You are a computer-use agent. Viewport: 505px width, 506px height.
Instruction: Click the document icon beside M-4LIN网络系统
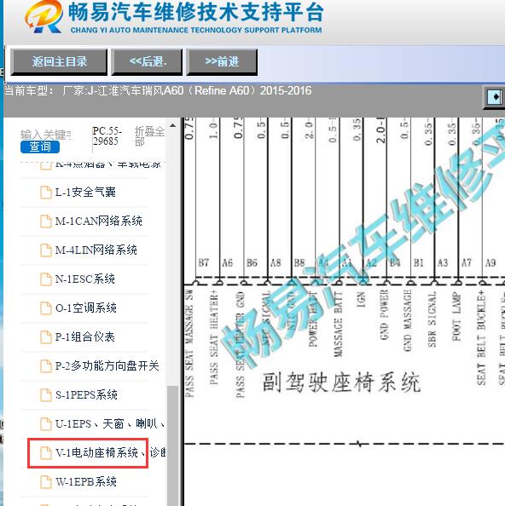pos(45,250)
